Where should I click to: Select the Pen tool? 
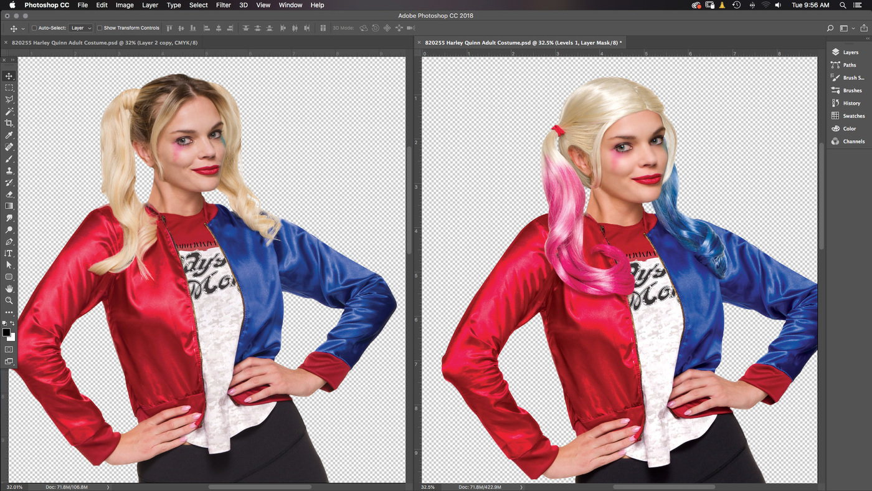click(9, 242)
